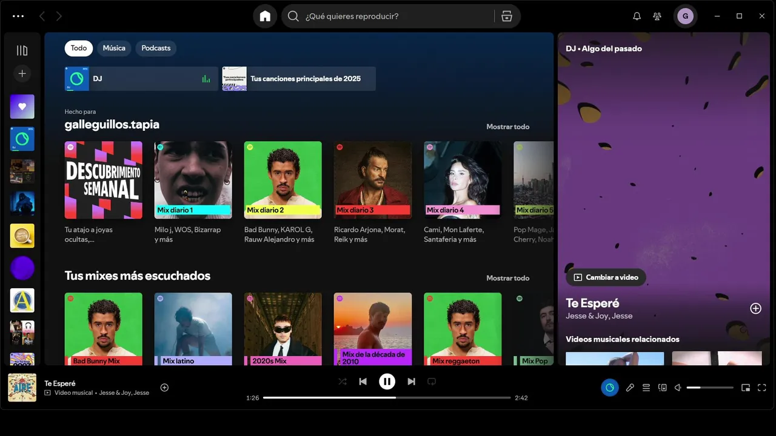The height and width of the screenshot is (436, 776).
Task: Open the Mix Pop card
Action: tap(533, 329)
